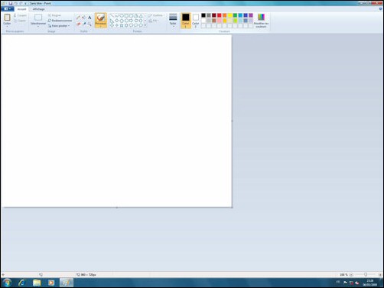This screenshot has height=288, width=384.
Task: Select the Eraser tool
Action: (78, 24)
